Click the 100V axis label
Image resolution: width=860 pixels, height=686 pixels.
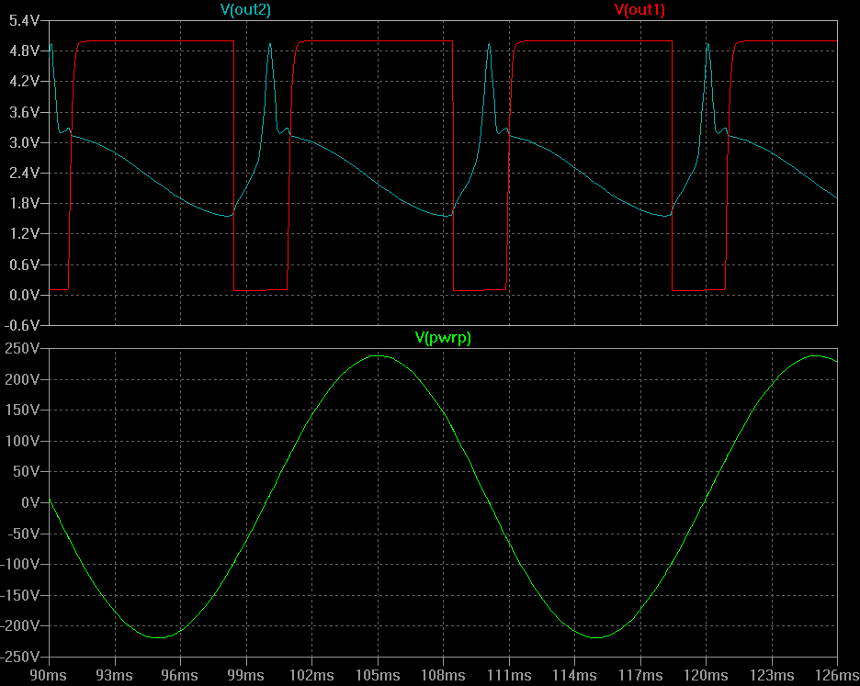pyautogui.click(x=22, y=441)
